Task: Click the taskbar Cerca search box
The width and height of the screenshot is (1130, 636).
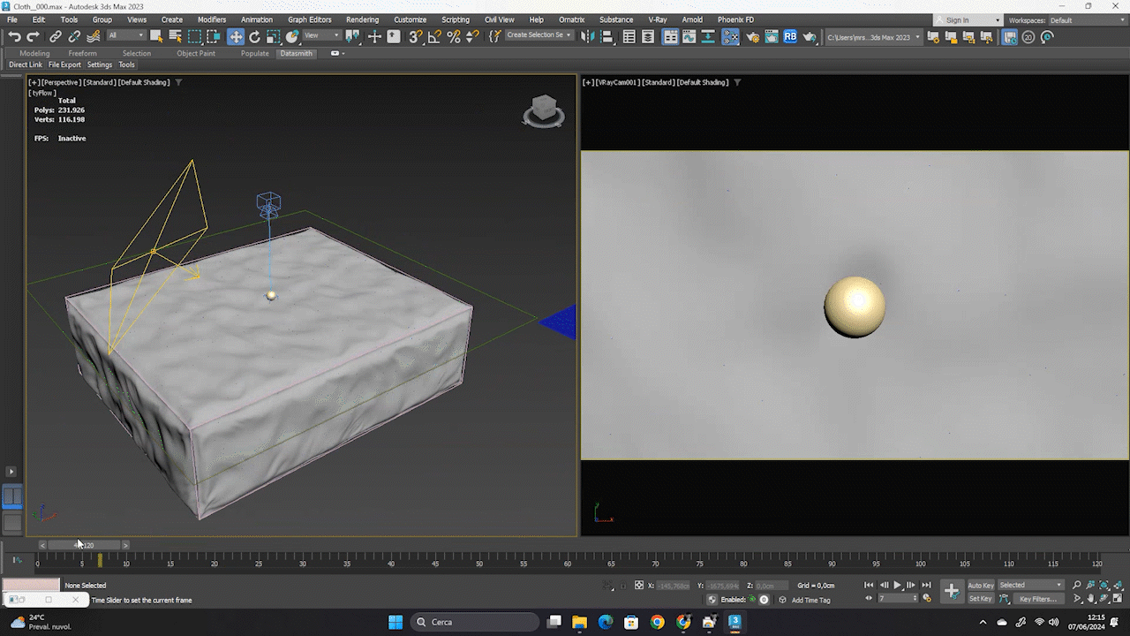Action: [x=473, y=622]
